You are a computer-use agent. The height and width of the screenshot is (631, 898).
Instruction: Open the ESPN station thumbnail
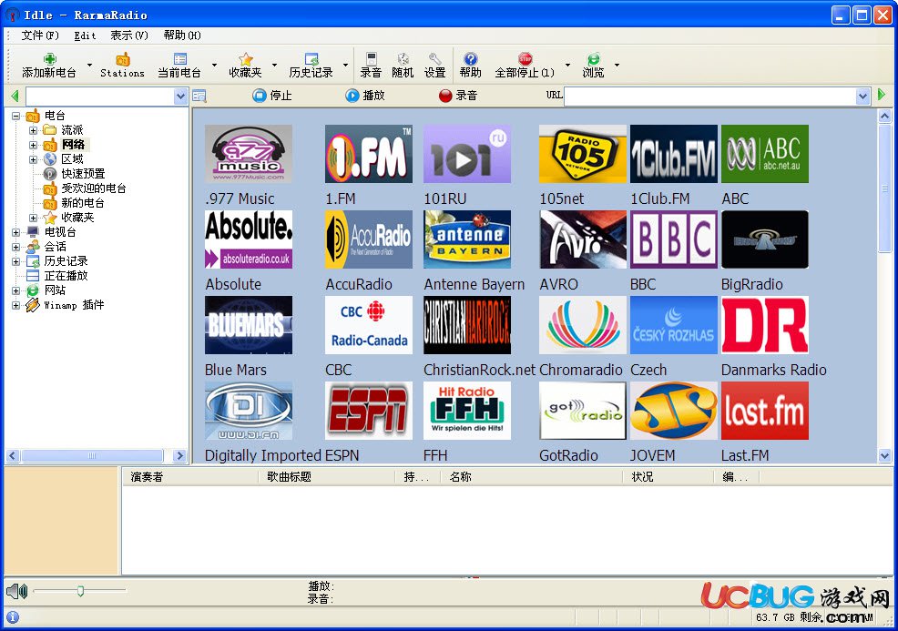click(x=369, y=411)
